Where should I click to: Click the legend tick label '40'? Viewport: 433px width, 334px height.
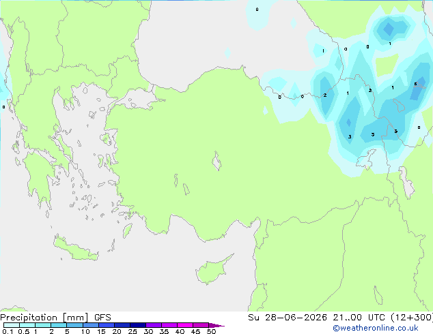click(180, 331)
